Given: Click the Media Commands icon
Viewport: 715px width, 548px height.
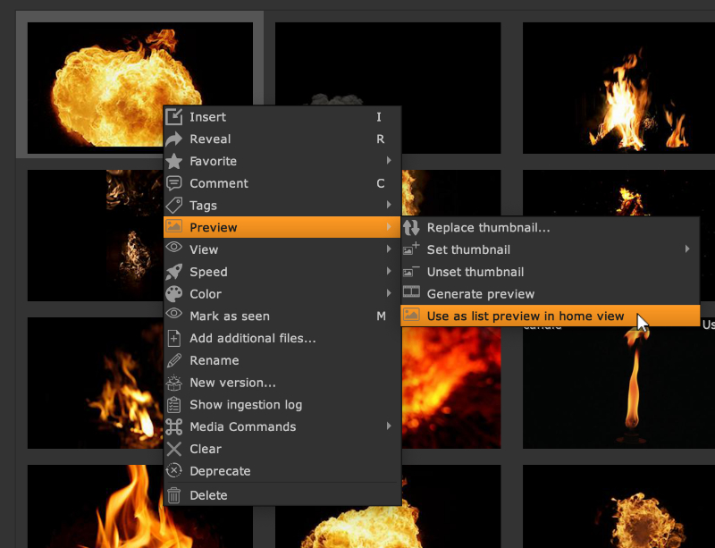Looking at the screenshot, I should 174,426.
